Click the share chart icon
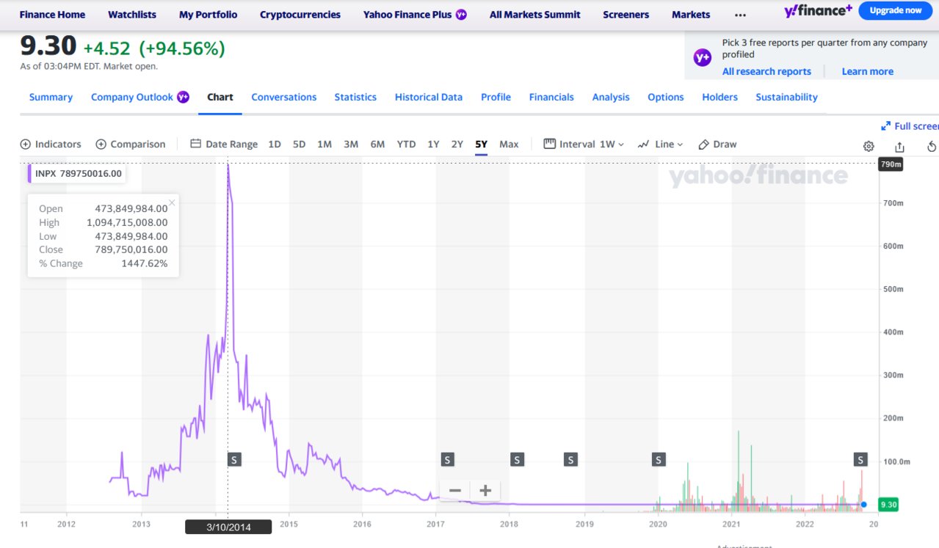 [899, 146]
